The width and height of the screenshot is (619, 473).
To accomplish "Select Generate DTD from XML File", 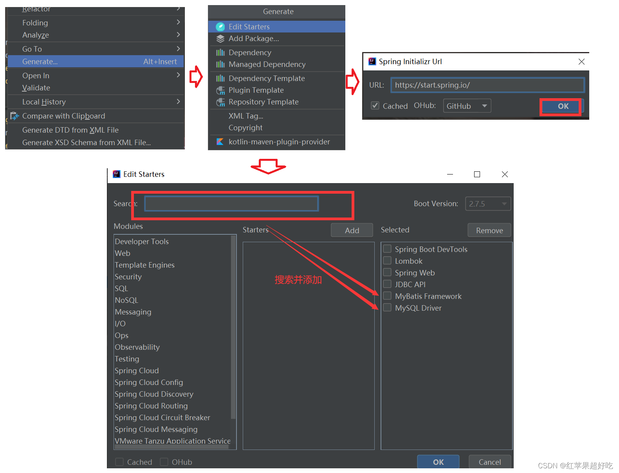I will point(96,130).
